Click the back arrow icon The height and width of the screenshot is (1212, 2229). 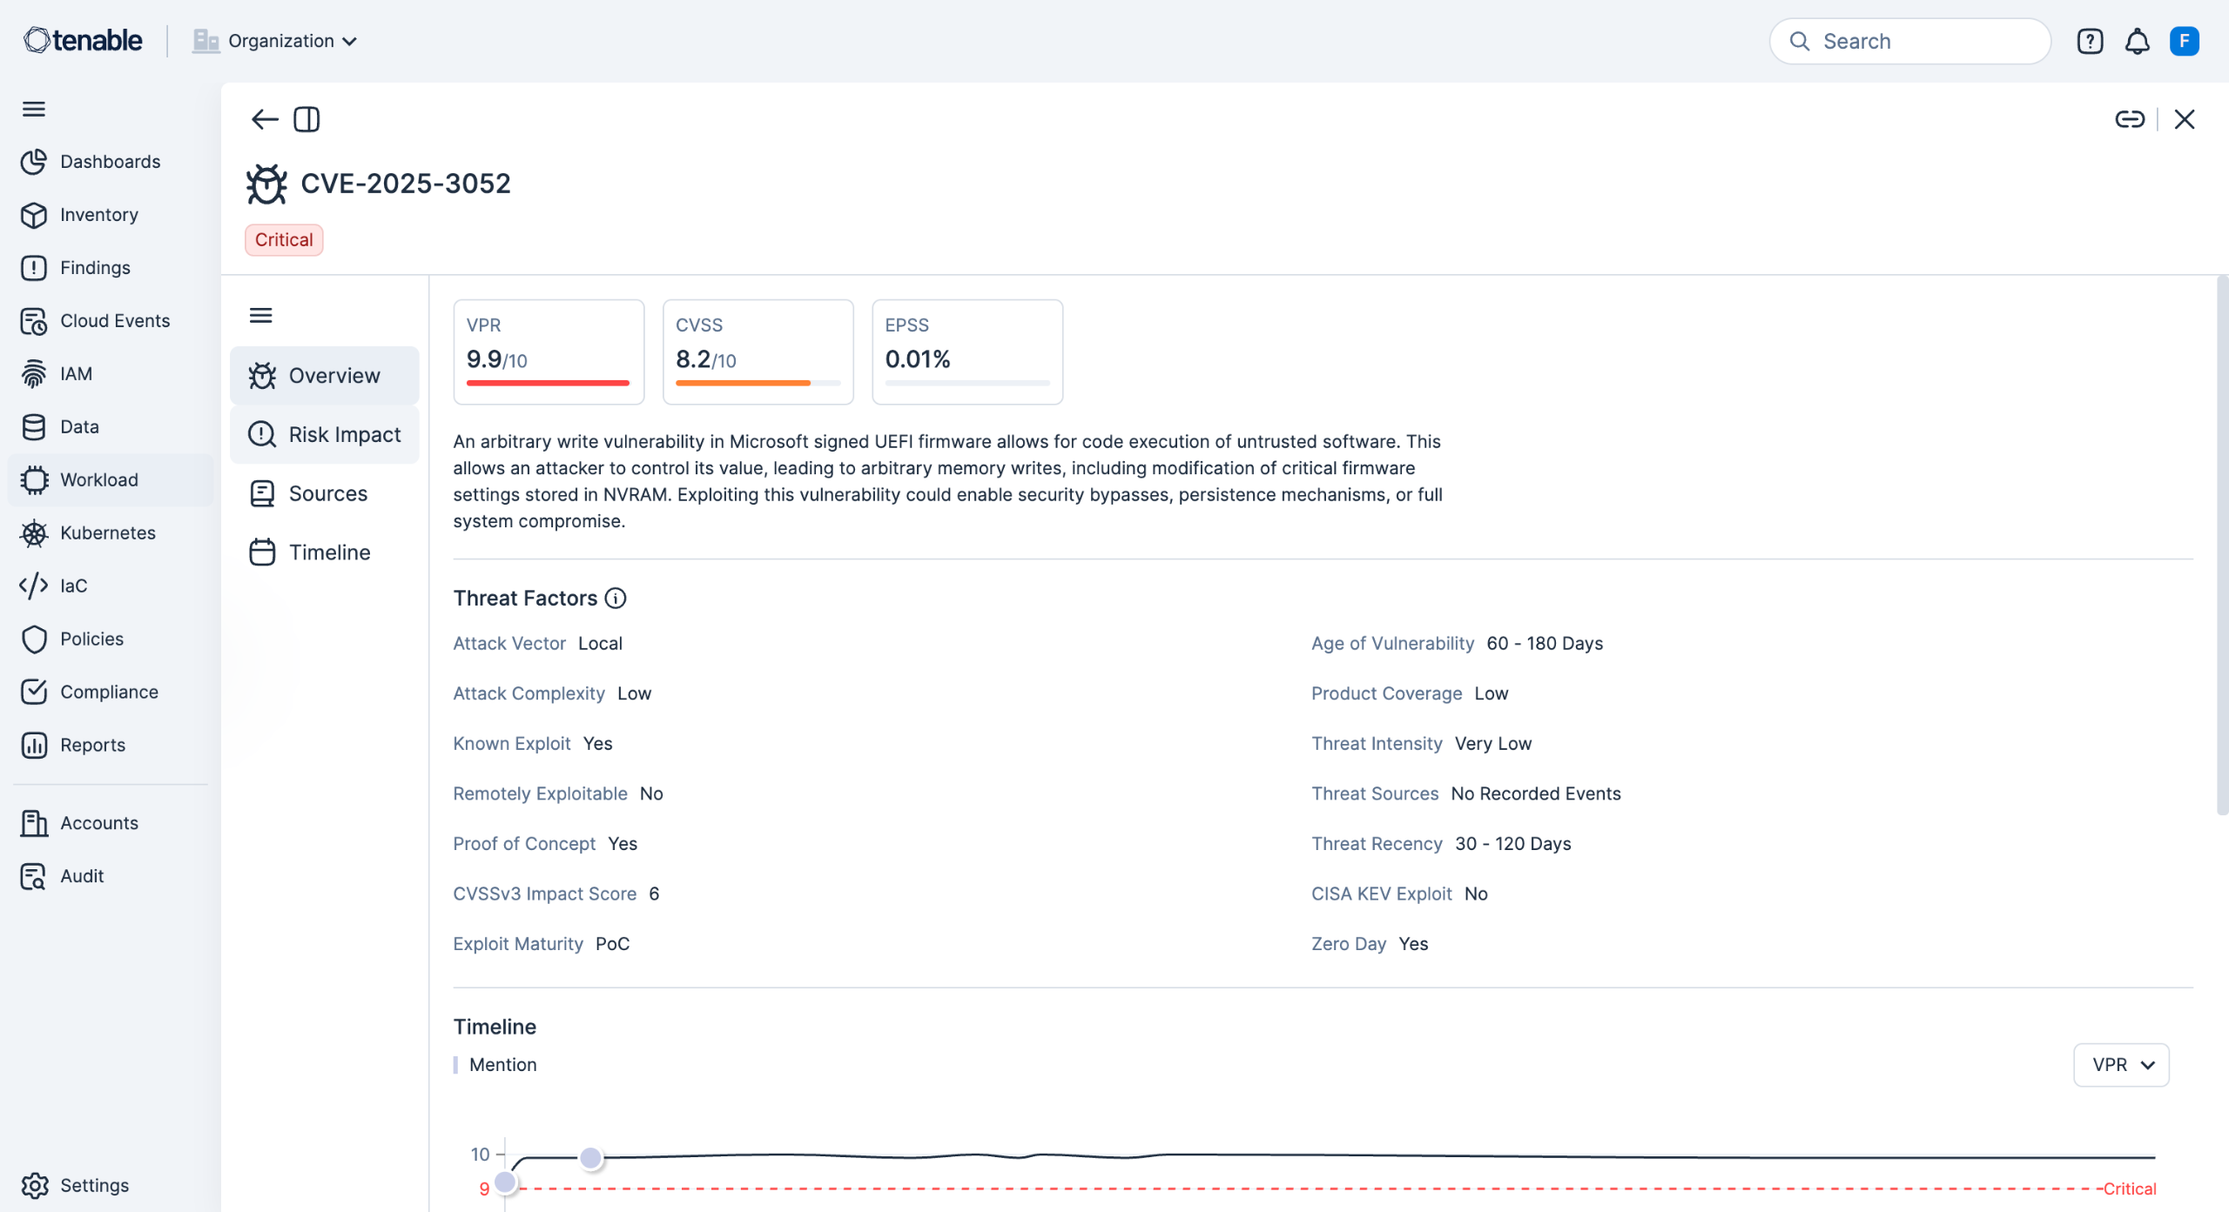point(264,119)
